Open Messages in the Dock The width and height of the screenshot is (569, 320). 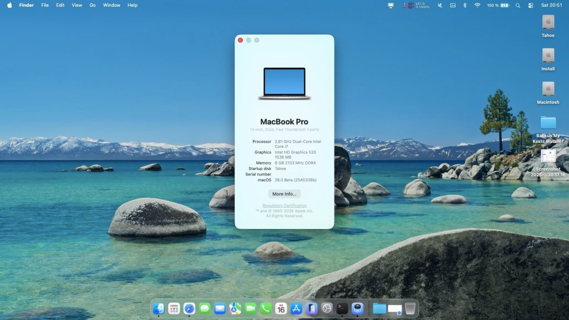[204, 308]
